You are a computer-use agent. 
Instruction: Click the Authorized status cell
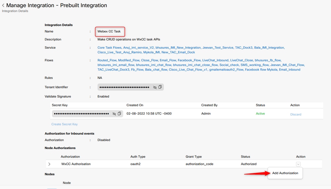tap(249, 164)
